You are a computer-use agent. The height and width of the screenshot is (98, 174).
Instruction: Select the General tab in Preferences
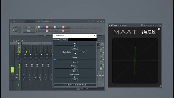[56, 40]
